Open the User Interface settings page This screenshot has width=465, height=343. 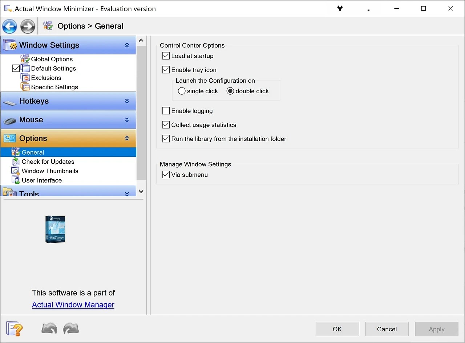pyautogui.click(x=41, y=180)
